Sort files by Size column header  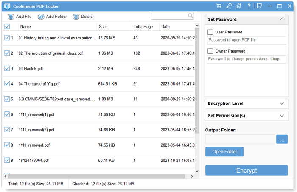pyautogui.click(x=103, y=26)
